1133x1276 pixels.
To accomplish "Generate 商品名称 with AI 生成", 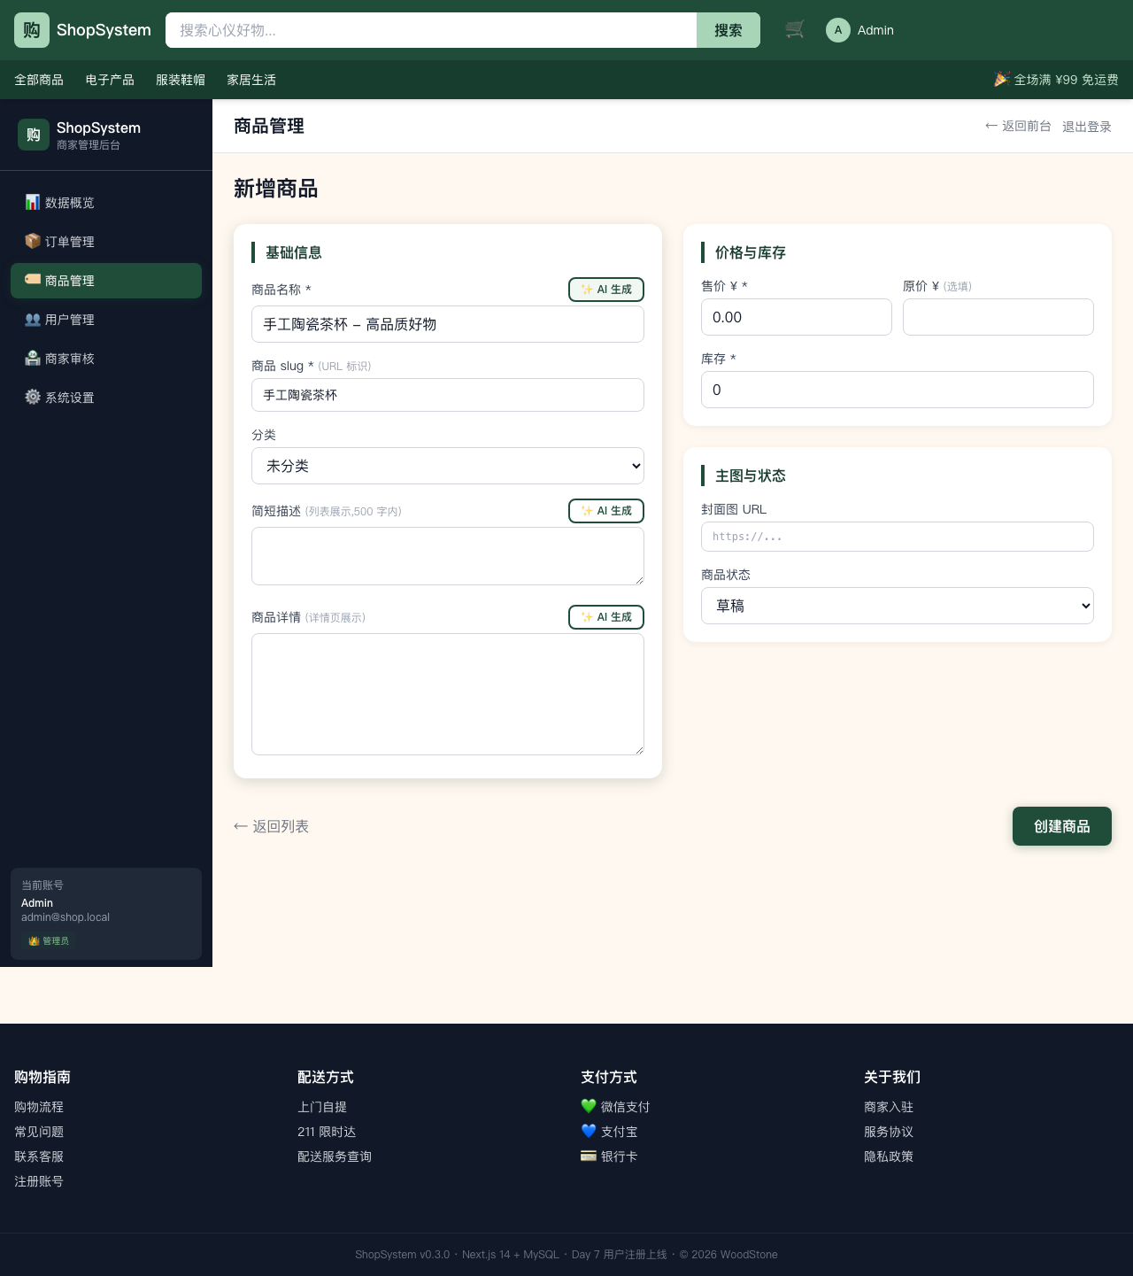I will pos(606,290).
